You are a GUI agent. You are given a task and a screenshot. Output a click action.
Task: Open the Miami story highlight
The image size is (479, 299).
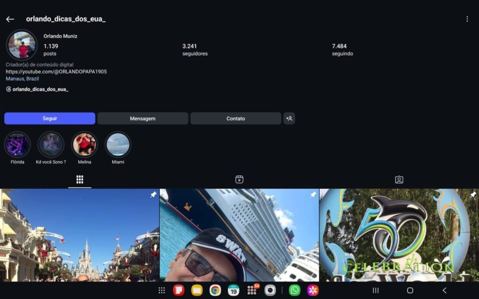click(x=118, y=144)
